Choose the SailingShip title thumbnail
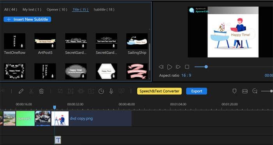The height and width of the screenshot is (145, 273). point(137,41)
